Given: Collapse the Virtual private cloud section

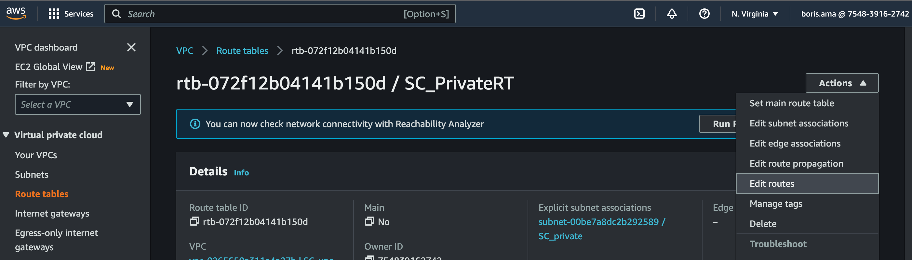Looking at the screenshot, I should (x=6, y=135).
